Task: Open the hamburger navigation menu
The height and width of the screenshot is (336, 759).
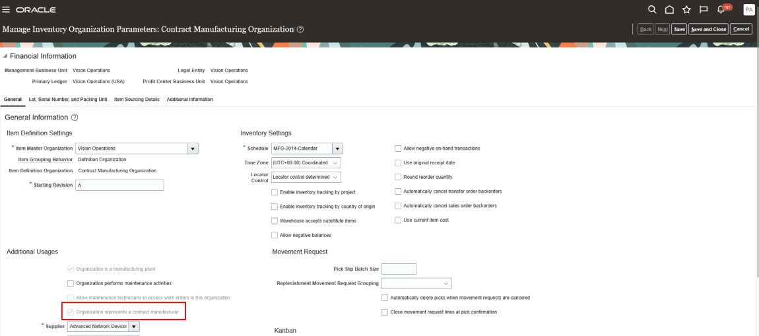Action: tap(7, 10)
